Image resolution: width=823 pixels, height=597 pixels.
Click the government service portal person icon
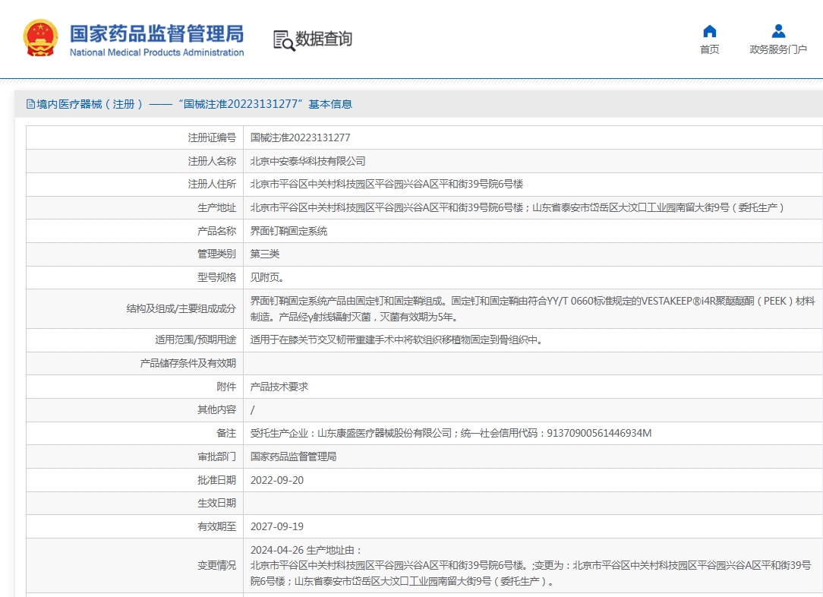pos(778,31)
